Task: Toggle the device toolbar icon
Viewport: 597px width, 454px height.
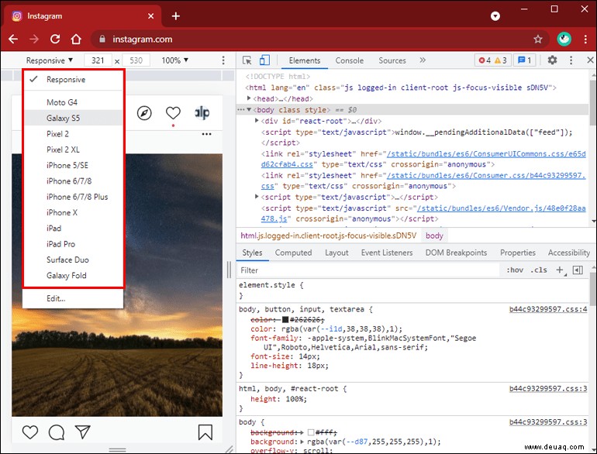Action: point(264,60)
